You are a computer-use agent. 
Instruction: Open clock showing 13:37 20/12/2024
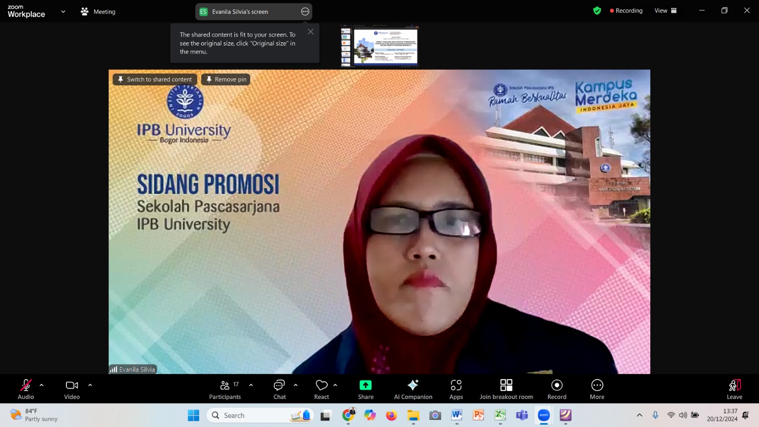[x=722, y=415]
